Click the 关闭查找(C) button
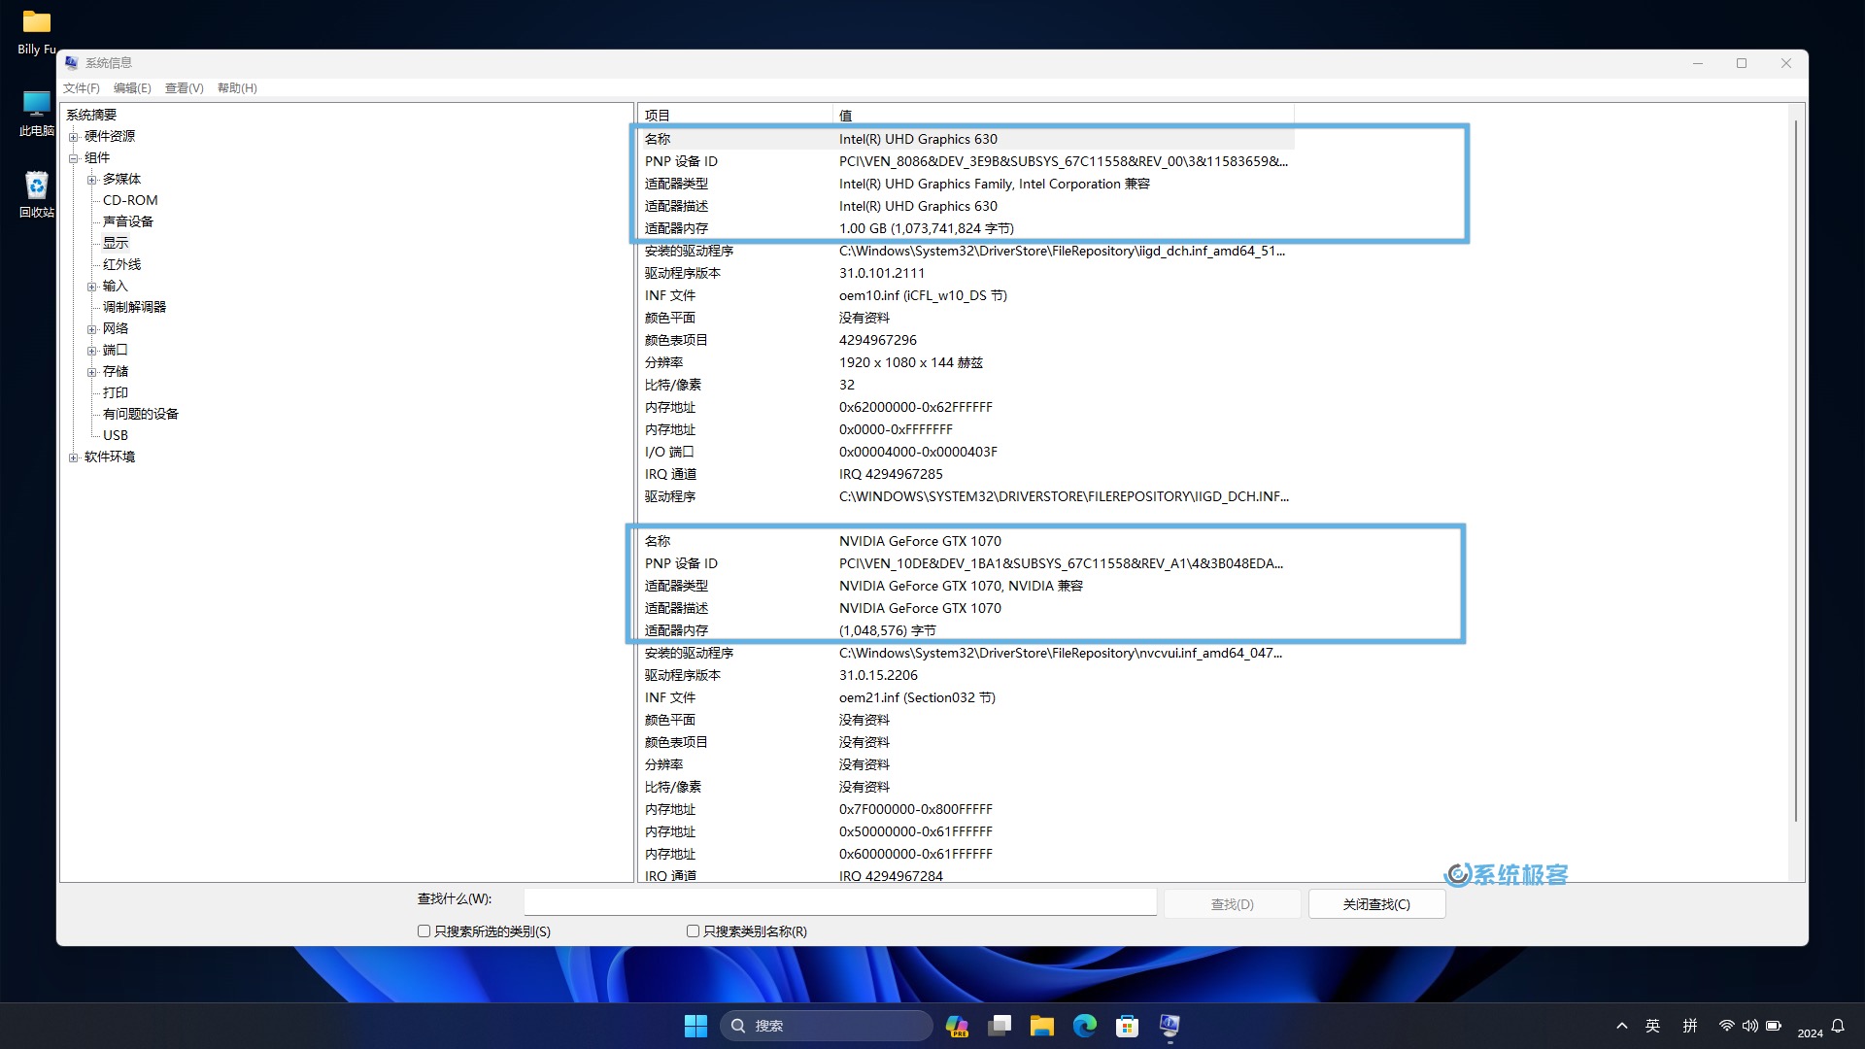The width and height of the screenshot is (1865, 1049). pyautogui.click(x=1376, y=904)
